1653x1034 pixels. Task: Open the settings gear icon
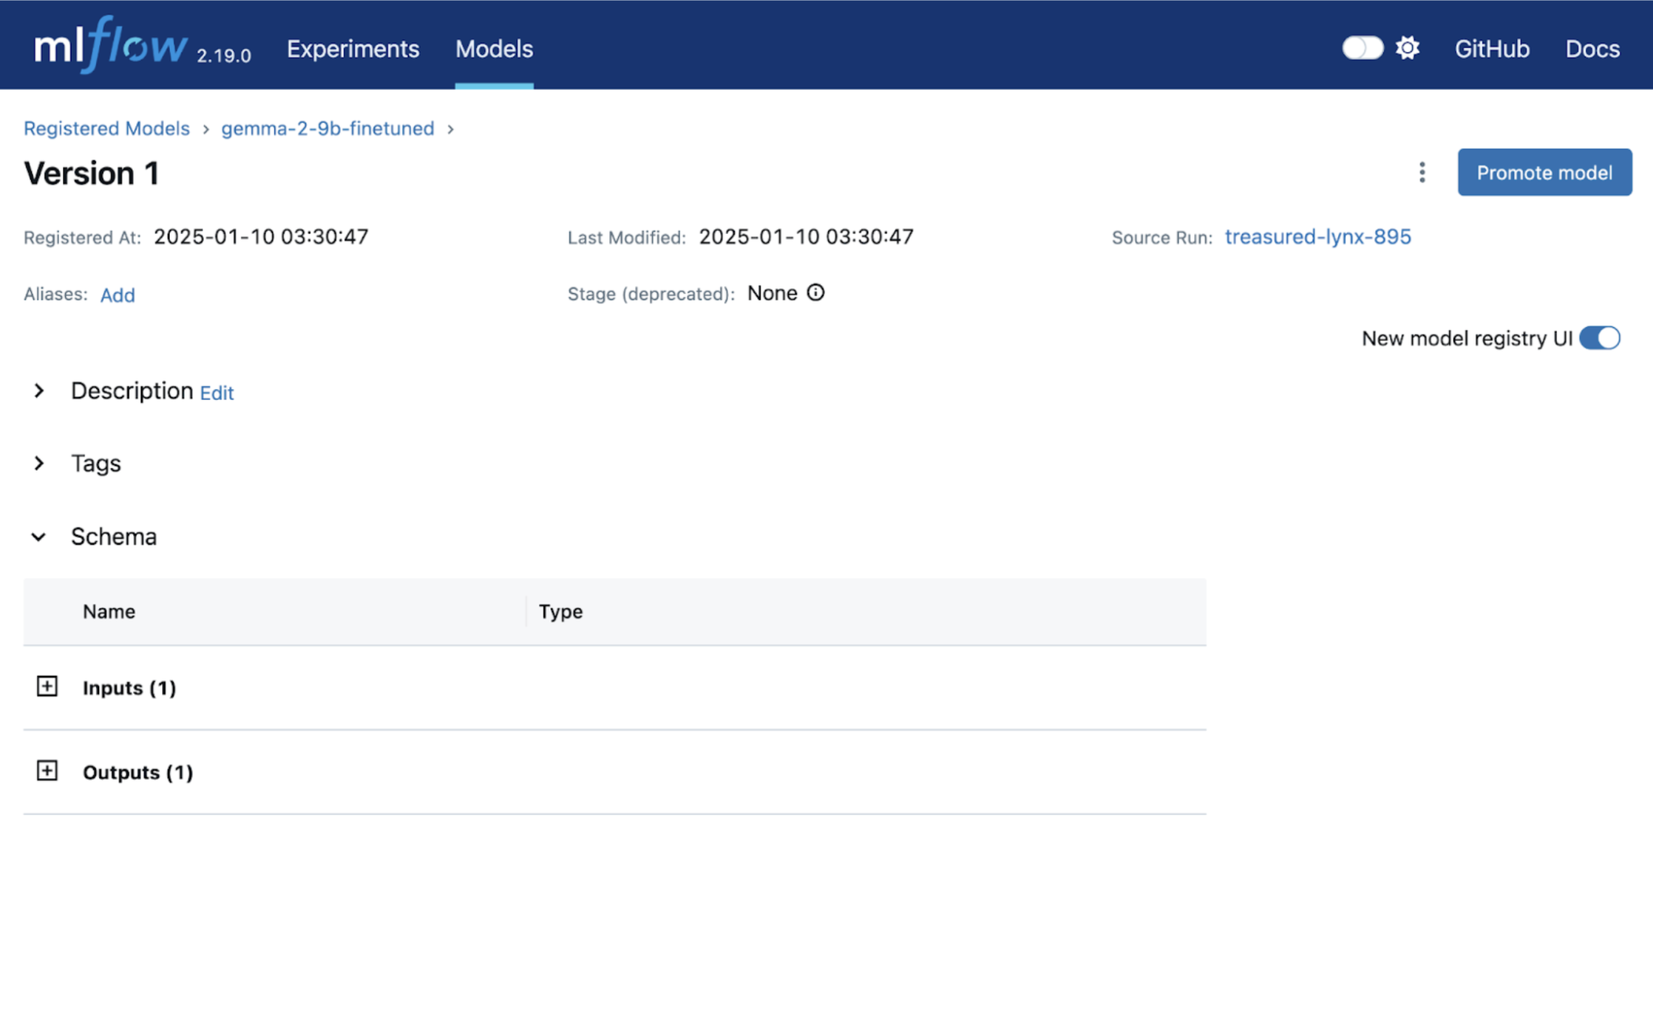(x=1407, y=48)
